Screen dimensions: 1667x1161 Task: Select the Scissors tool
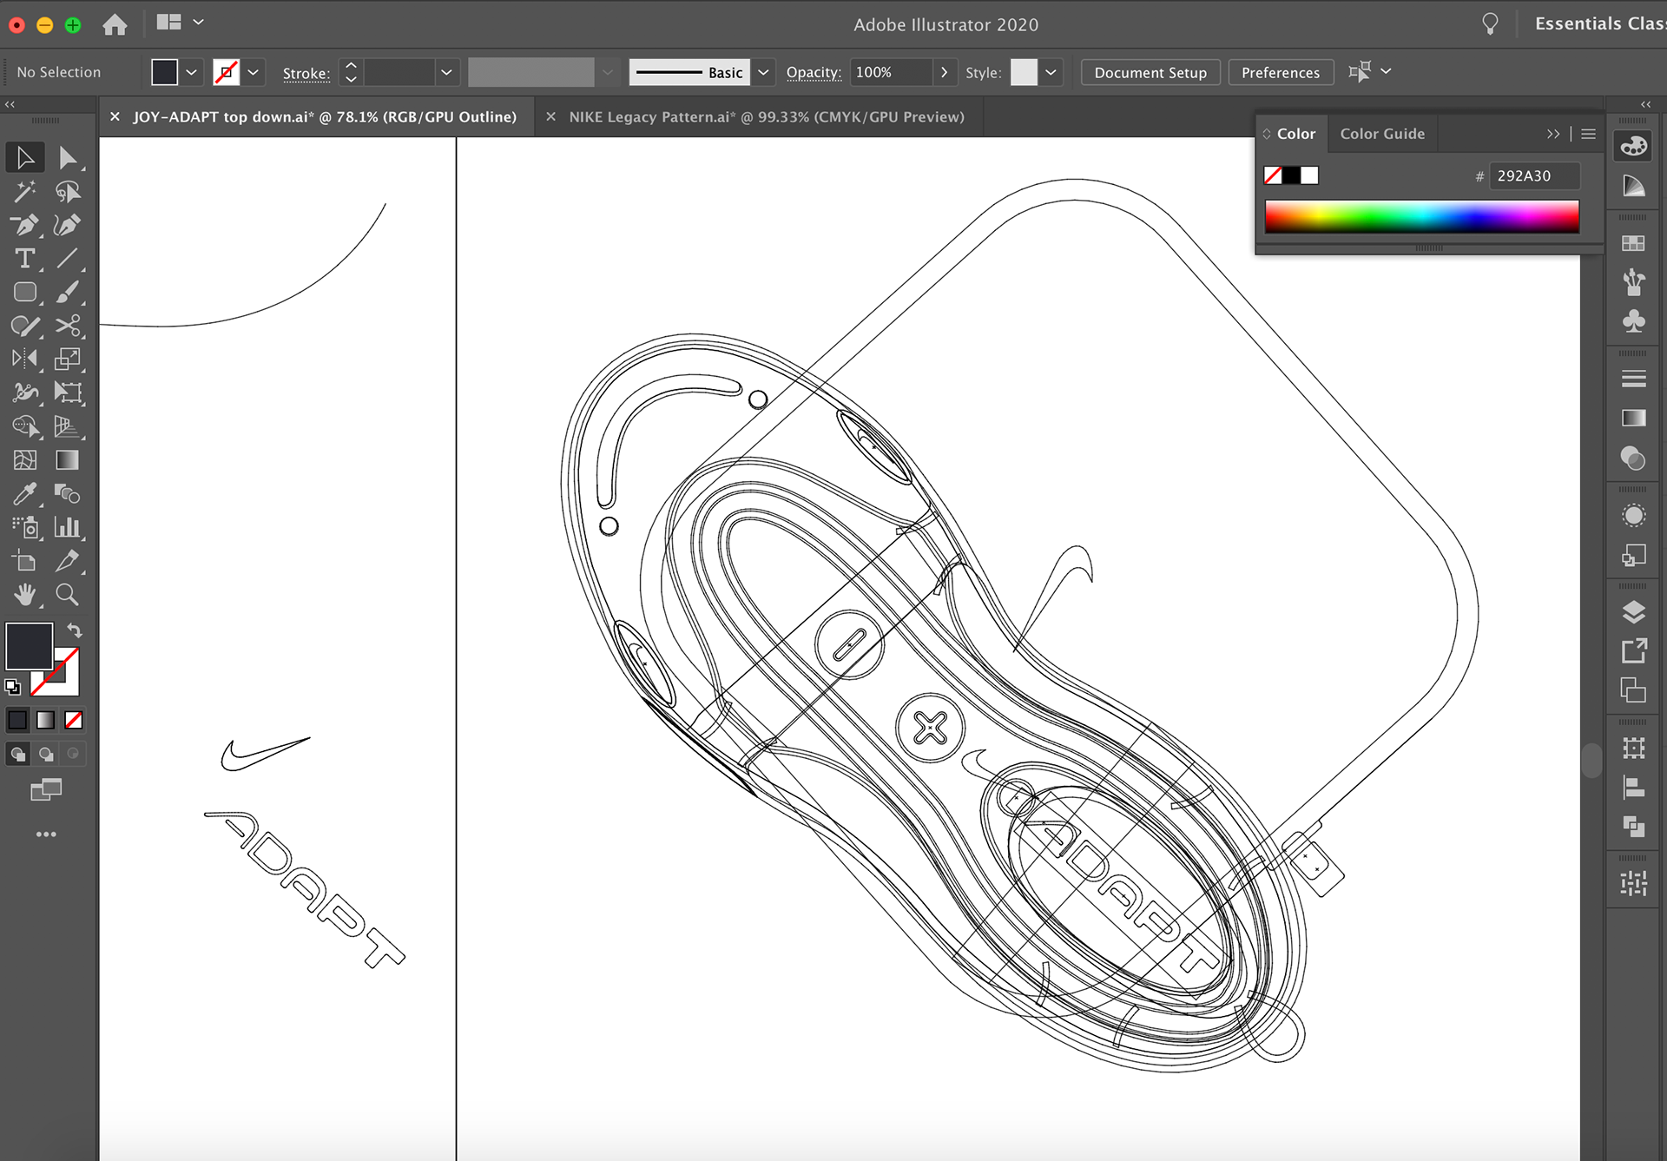pos(67,326)
